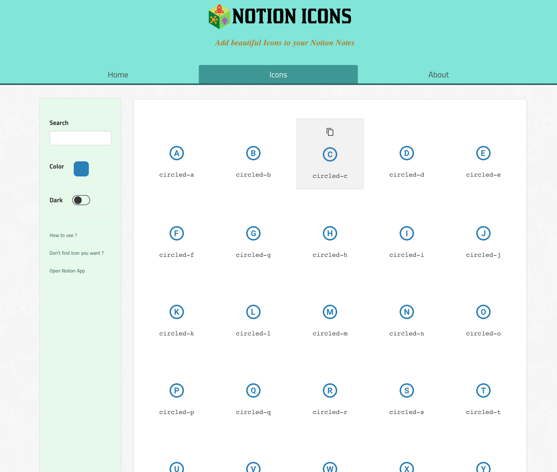Pick the circled-t icon
This screenshot has height=472, width=557.
click(483, 390)
